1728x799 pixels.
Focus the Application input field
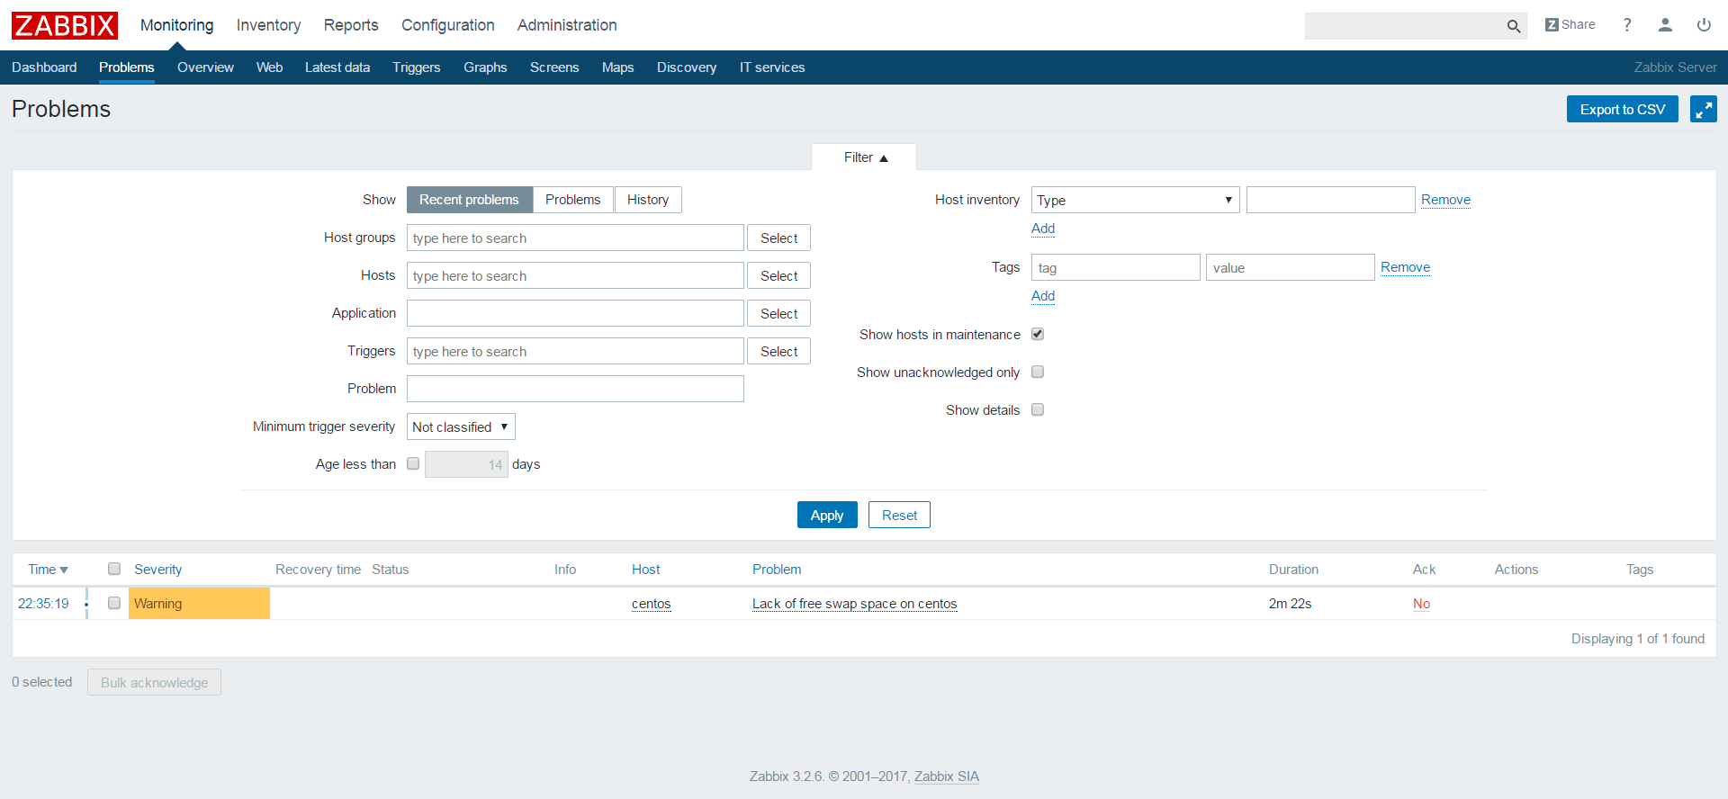click(x=575, y=313)
